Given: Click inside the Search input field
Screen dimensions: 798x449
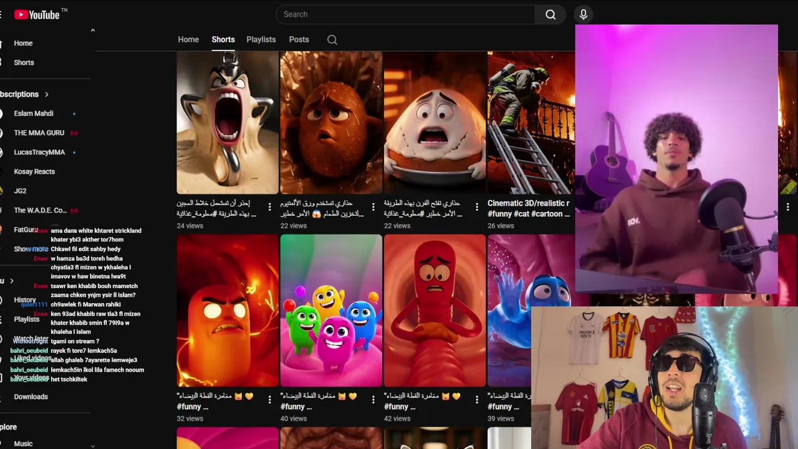Looking at the screenshot, I should click(x=405, y=14).
